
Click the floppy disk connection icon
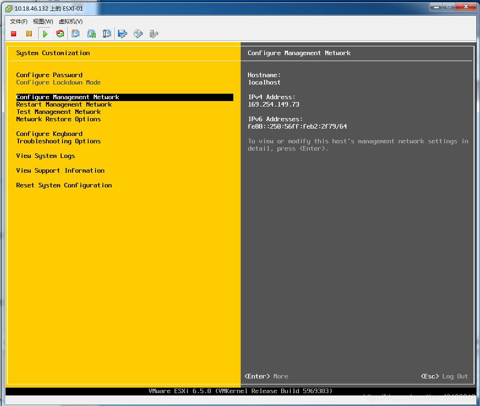(123, 34)
